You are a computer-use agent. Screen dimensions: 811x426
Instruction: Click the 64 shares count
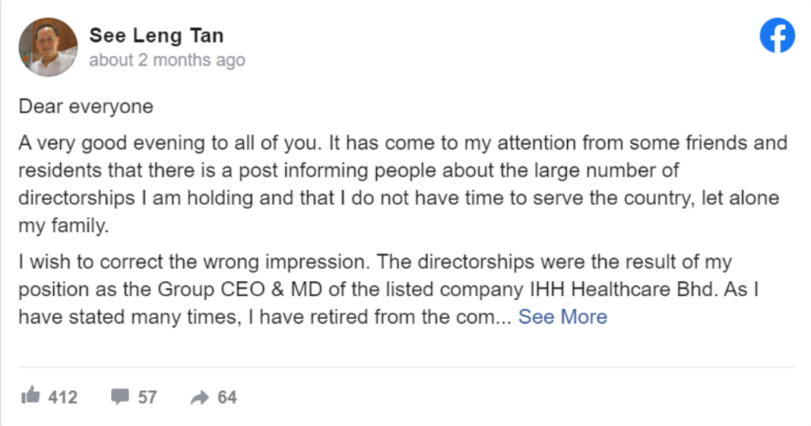227,397
